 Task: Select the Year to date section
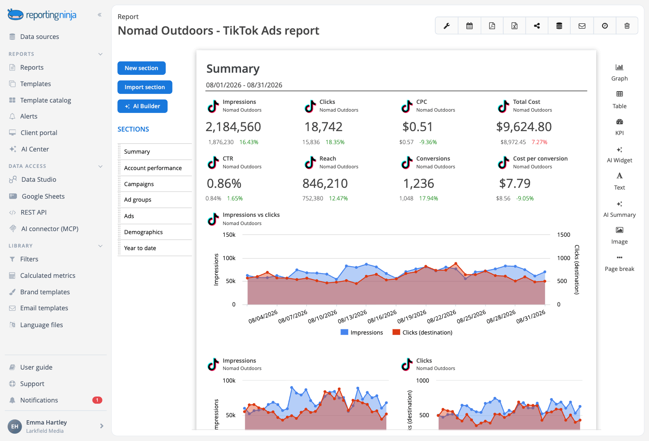[155, 248]
